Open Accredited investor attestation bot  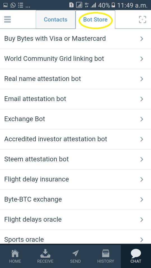click(x=75, y=139)
